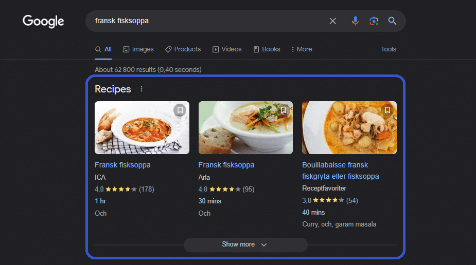Viewport: 476px width, 265px height.
Task: Switch to the Videos tab
Action: tap(227, 49)
